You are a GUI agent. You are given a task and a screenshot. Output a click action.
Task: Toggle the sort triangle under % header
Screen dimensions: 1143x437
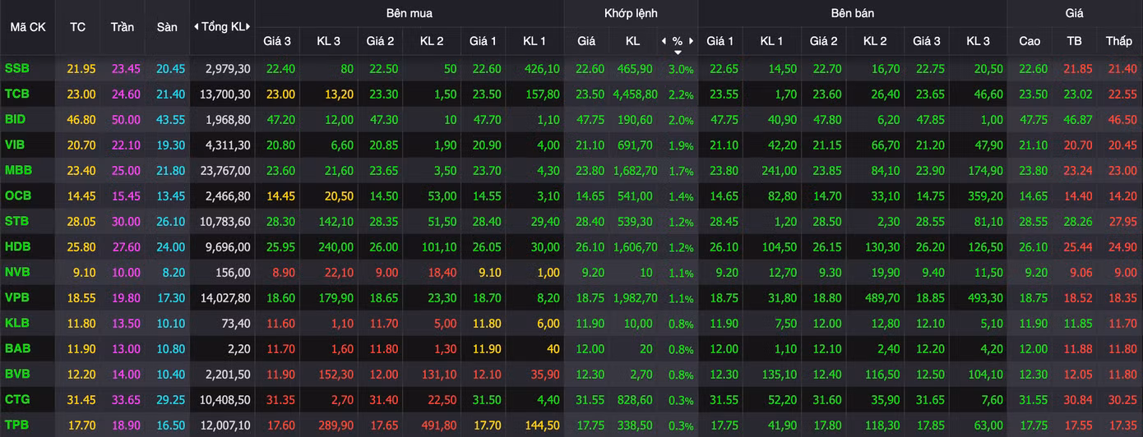[678, 53]
